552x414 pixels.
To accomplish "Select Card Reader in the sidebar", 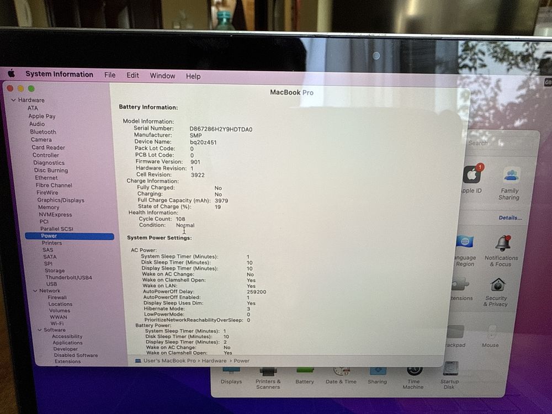I will [x=48, y=147].
